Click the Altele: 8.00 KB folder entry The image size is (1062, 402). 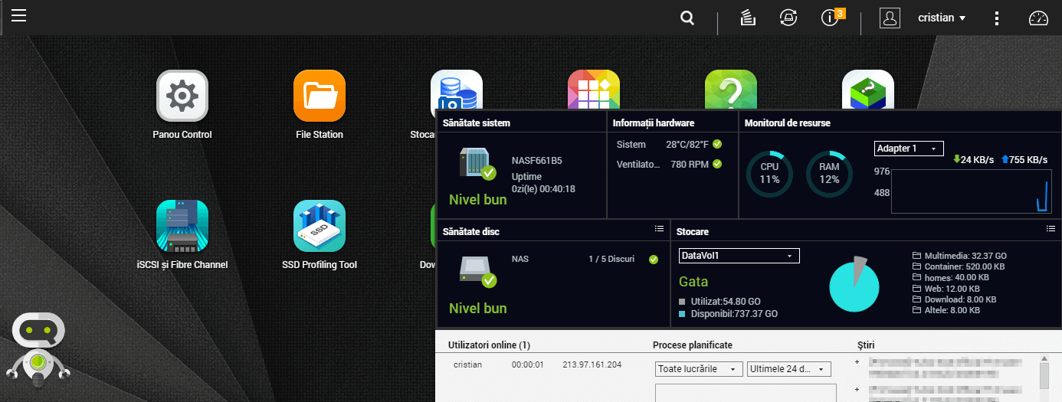(x=946, y=311)
